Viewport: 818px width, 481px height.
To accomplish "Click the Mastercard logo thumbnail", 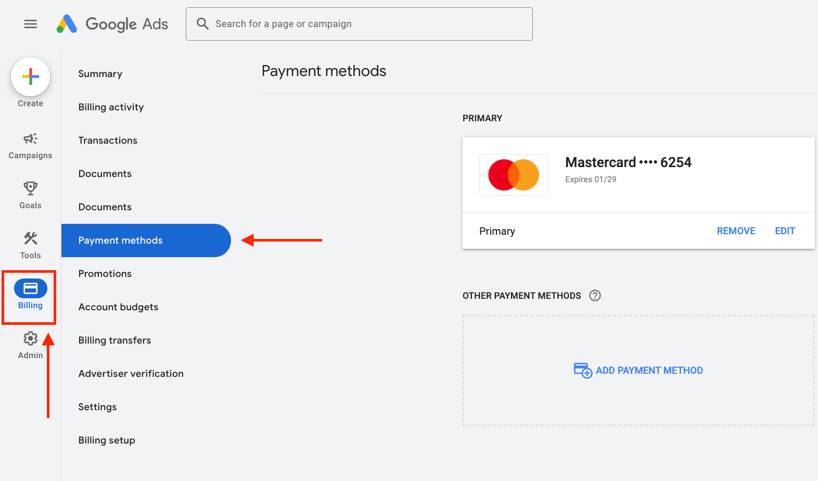I will [514, 175].
